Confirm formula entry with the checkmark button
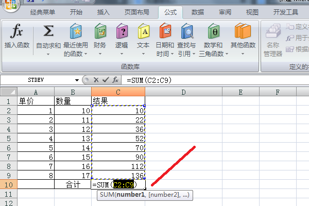 point(105,80)
